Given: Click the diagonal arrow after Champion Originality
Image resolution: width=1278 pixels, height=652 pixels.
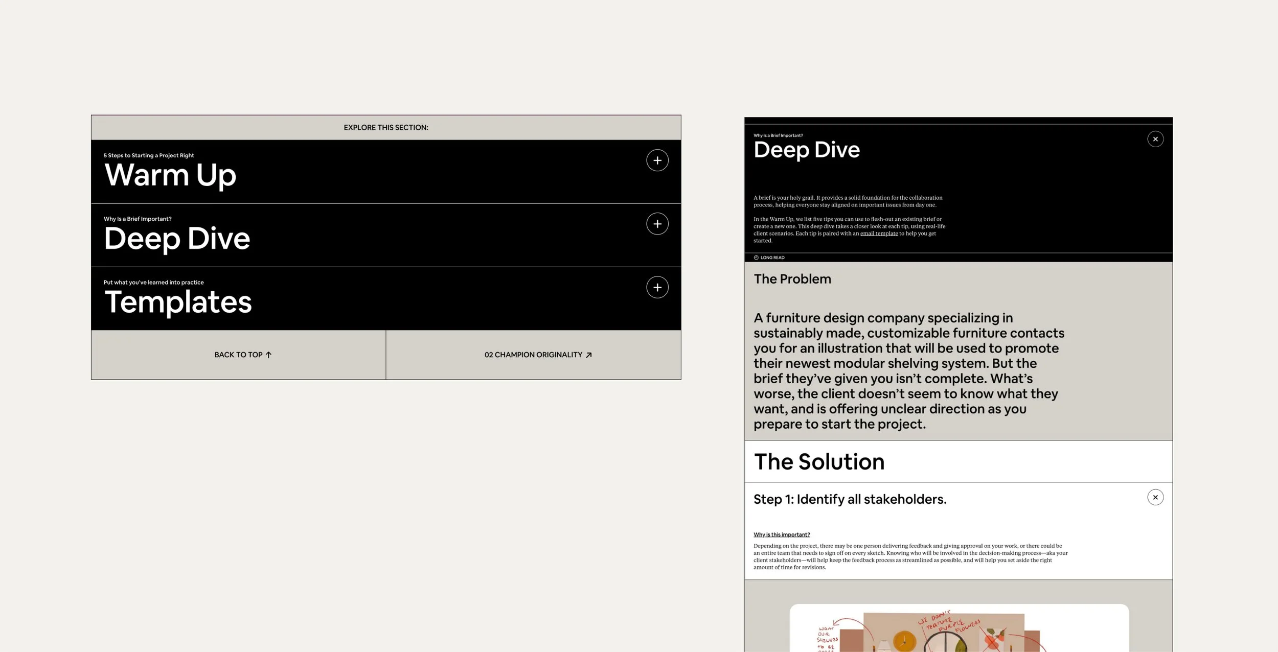Looking at the screenshot, I should pos(588,355).
